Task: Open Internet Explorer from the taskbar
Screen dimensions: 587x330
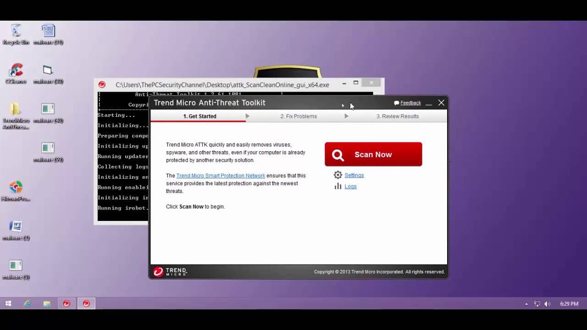Action: point(28,303)
